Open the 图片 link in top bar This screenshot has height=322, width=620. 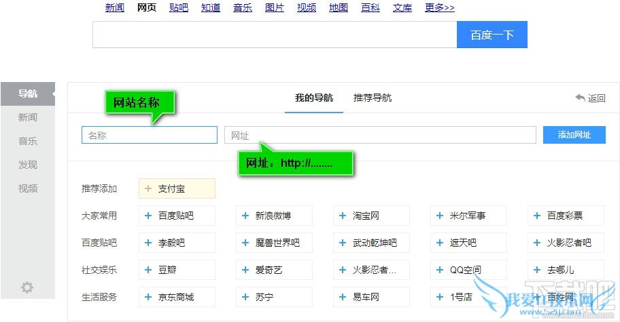point(275,7)
